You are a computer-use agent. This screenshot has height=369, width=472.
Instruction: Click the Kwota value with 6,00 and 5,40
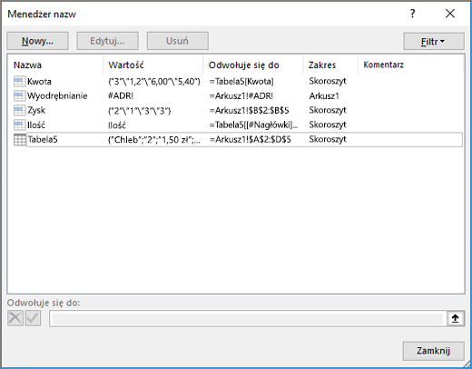tap(154, 81)
